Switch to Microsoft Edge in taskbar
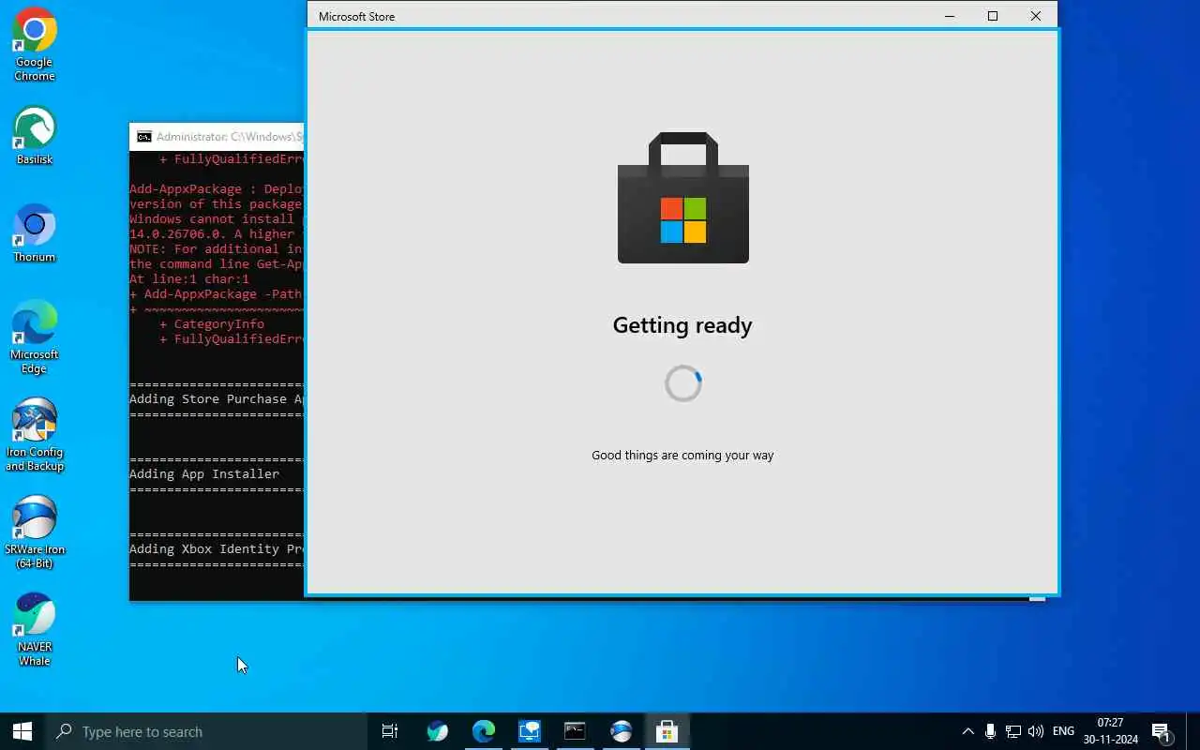The width and height of the screenshot is (1200, 750). [x=483, y=731]
